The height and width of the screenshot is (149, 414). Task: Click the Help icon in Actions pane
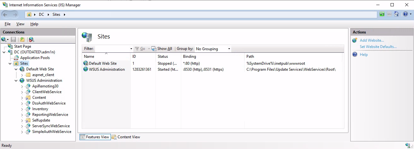[355, 55]
